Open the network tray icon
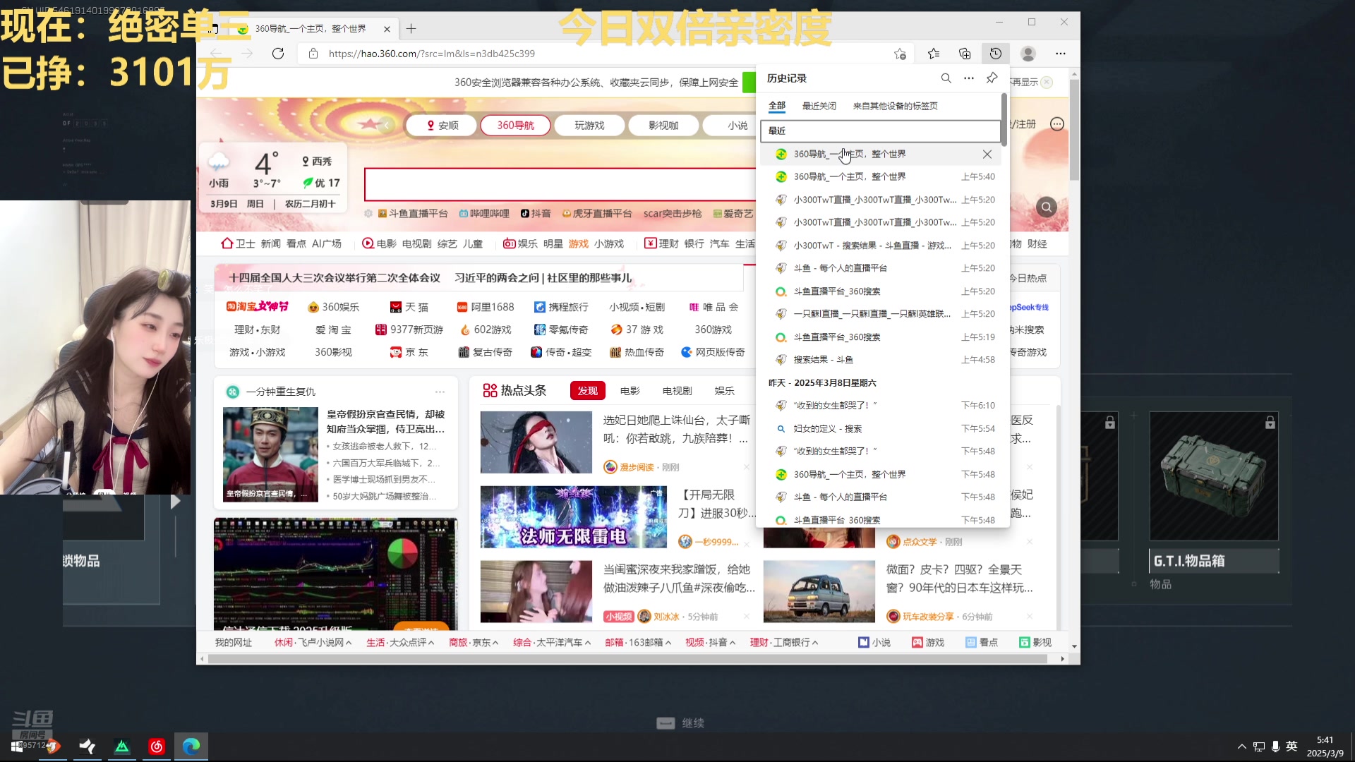 point(1258,746)
